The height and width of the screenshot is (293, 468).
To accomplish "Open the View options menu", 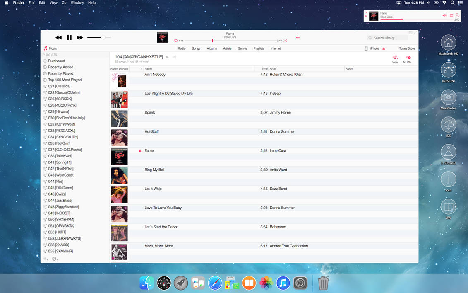I will click(395, 59).
